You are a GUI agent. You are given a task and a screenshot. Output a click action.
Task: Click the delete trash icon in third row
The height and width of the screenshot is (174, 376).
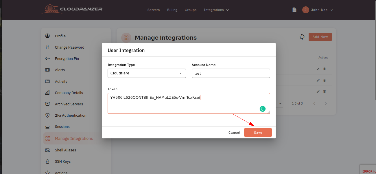[x=324, y=91]
